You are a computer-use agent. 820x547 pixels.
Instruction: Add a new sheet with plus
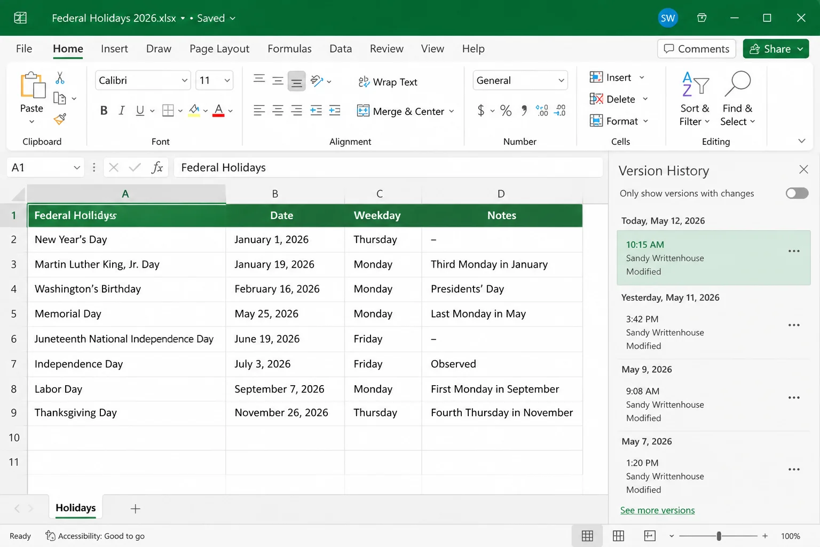point(136,509)
